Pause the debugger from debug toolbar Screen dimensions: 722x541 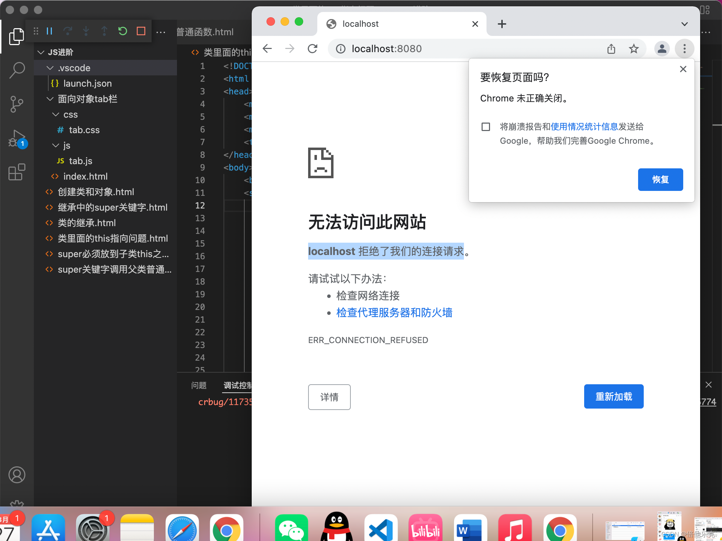(x=49, y=31)
